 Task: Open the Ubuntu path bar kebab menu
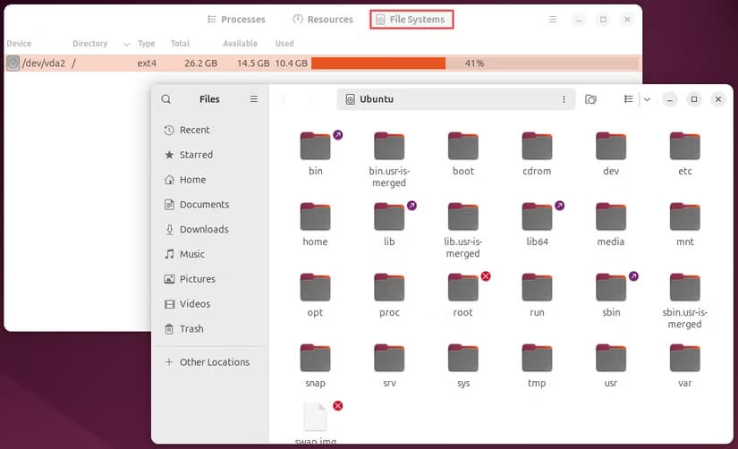[564, 99]
